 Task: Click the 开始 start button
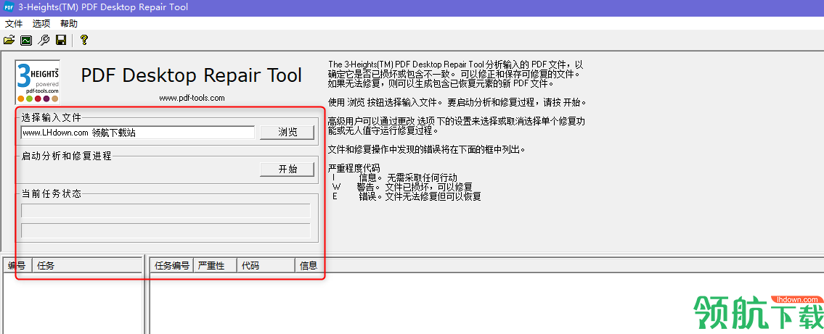click(x=287, y=170)
